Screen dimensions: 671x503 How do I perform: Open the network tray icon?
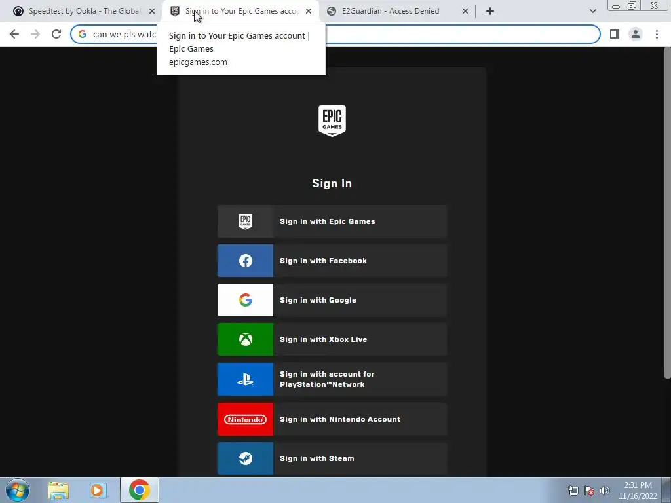click(x=573, y=491)
